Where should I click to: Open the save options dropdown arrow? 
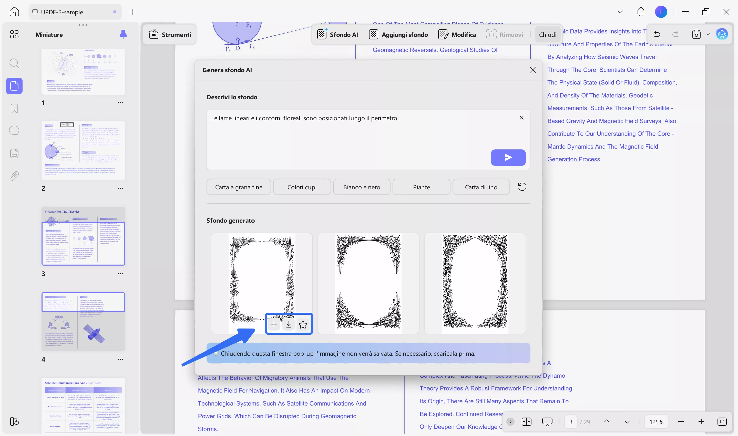[x=708, y=34]
